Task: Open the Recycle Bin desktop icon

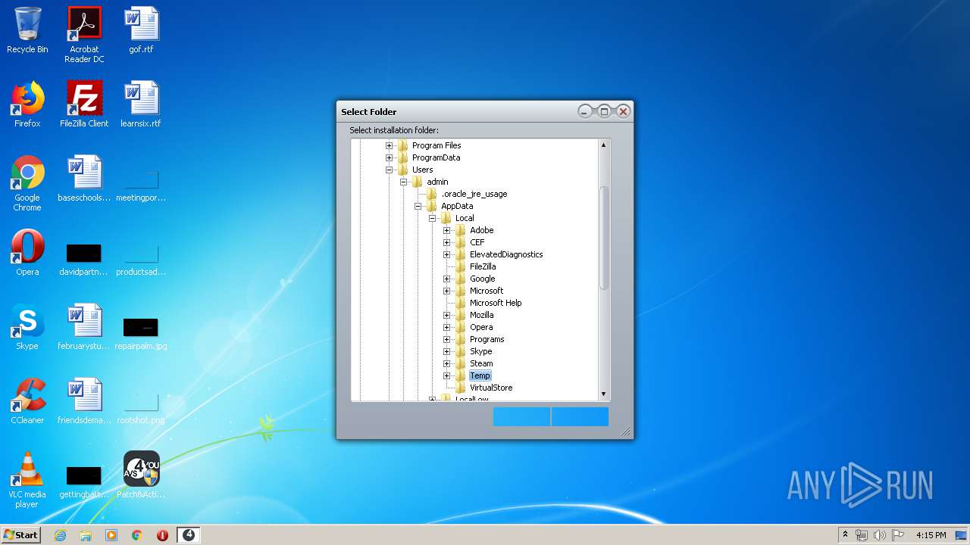Action: [x=27, y=30]
